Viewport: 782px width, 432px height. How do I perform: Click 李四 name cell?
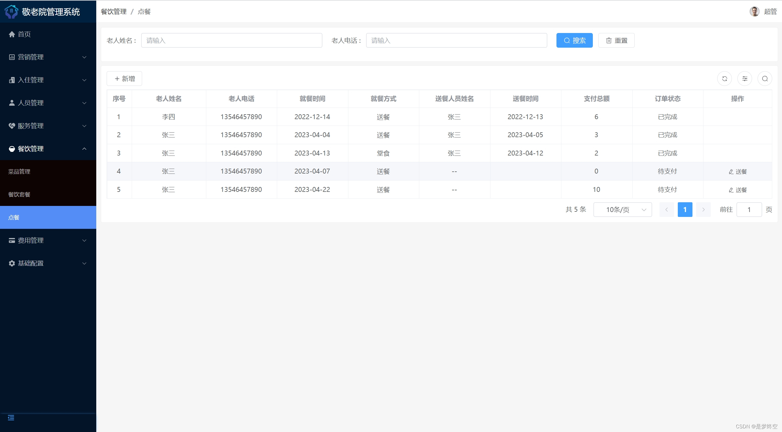coord(169,117)
